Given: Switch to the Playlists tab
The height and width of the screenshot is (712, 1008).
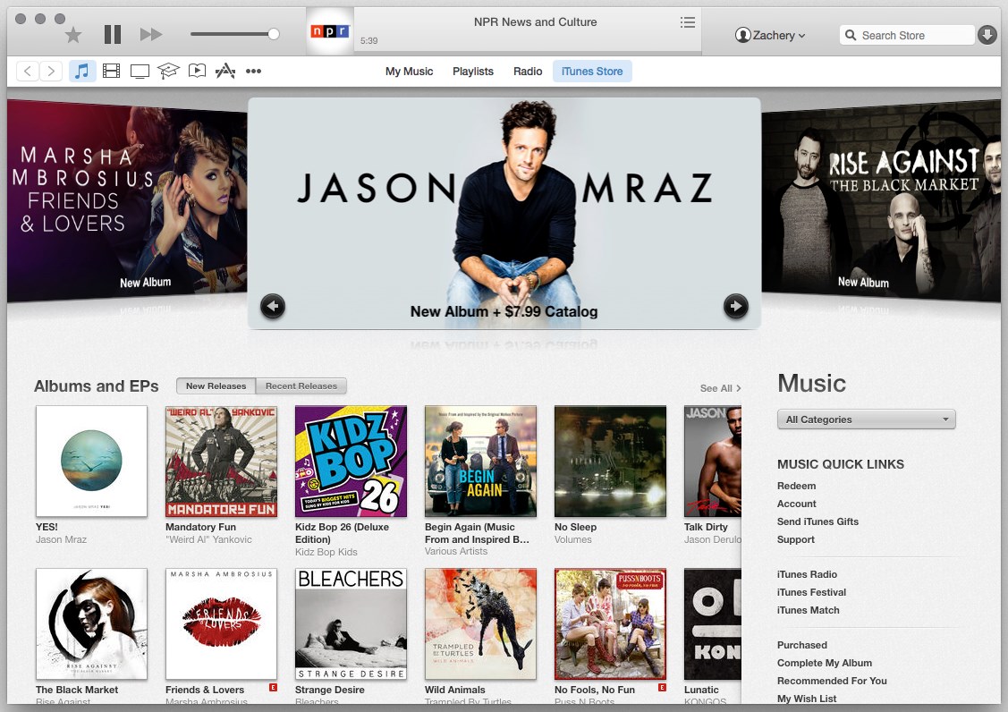Looking at the screenshot, I should coord(472,72).
